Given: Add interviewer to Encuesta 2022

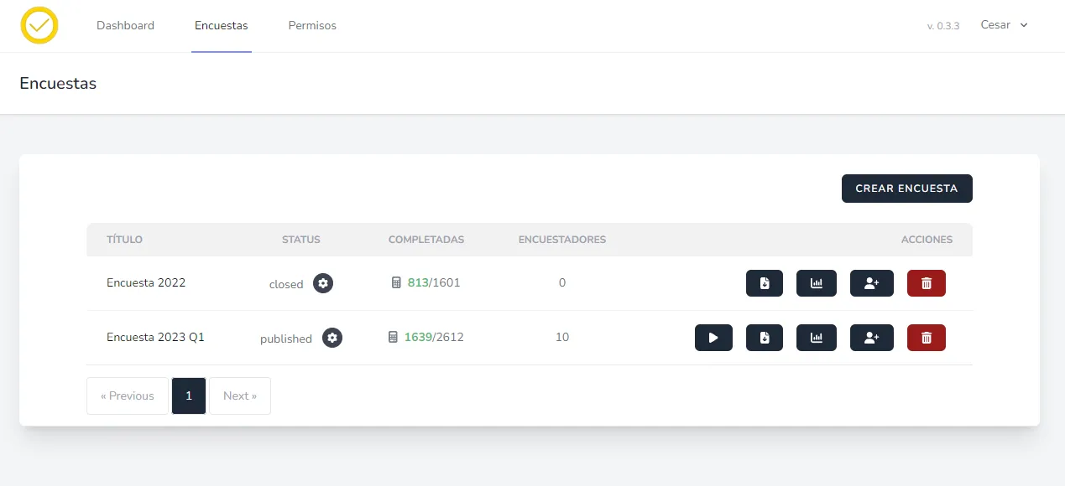Looking at the screenshot, I should (x=871, y=283).
